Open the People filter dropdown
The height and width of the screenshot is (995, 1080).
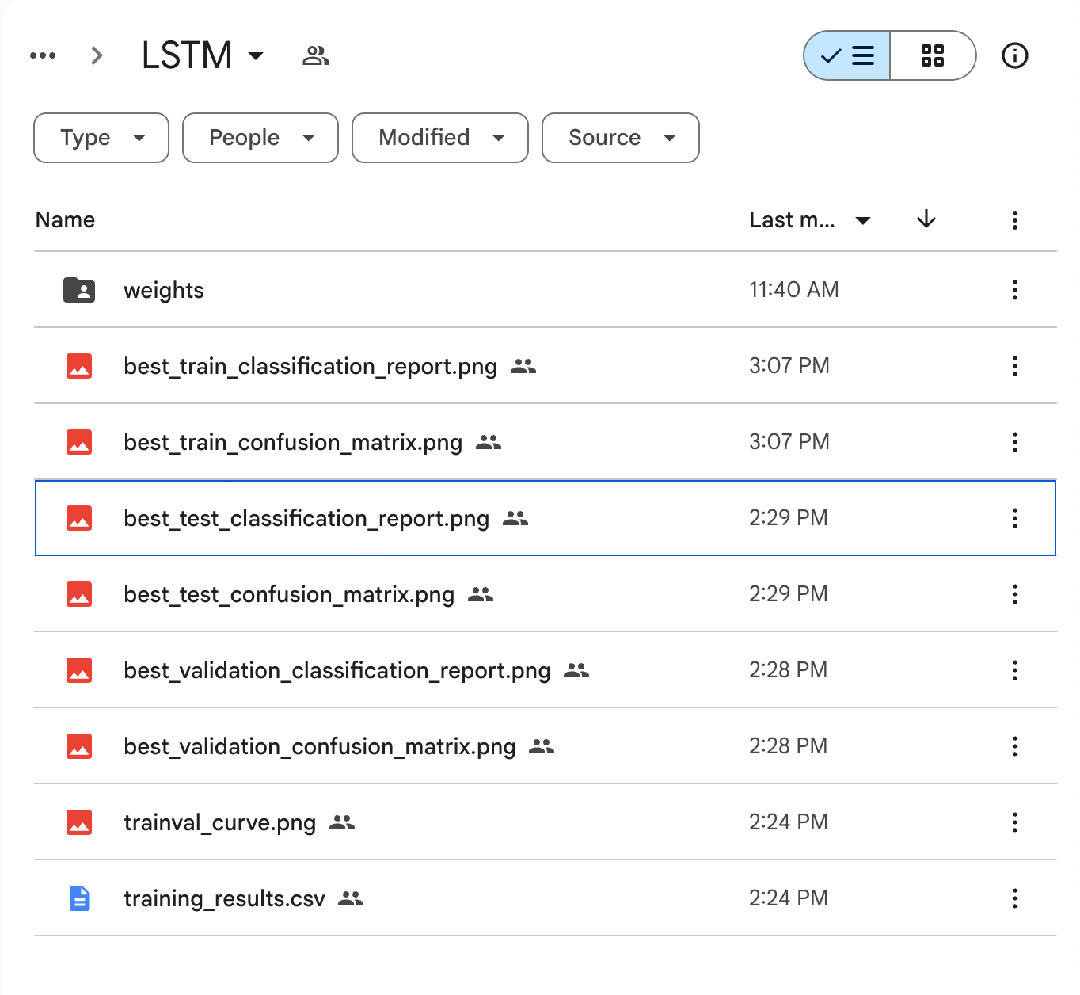[260, 138]
